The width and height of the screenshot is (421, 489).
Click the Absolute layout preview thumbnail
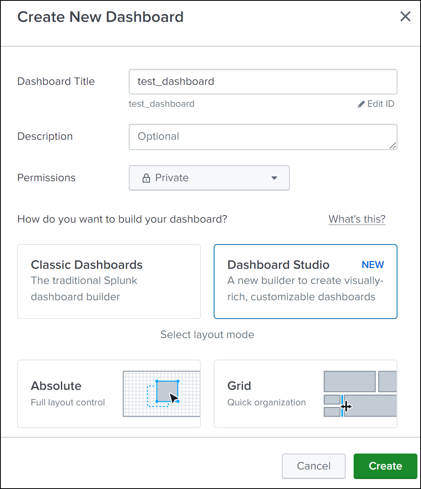click(161, 394)
